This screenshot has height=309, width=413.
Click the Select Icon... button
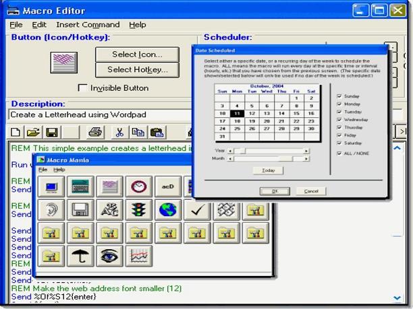137,55
